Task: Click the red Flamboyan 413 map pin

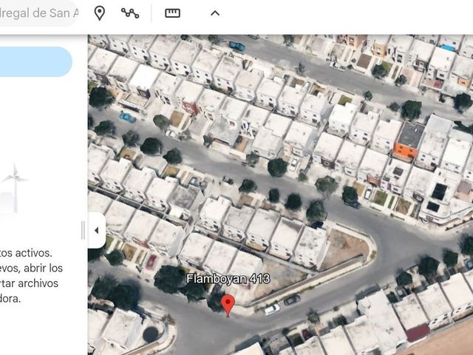Action: [228, 305]
